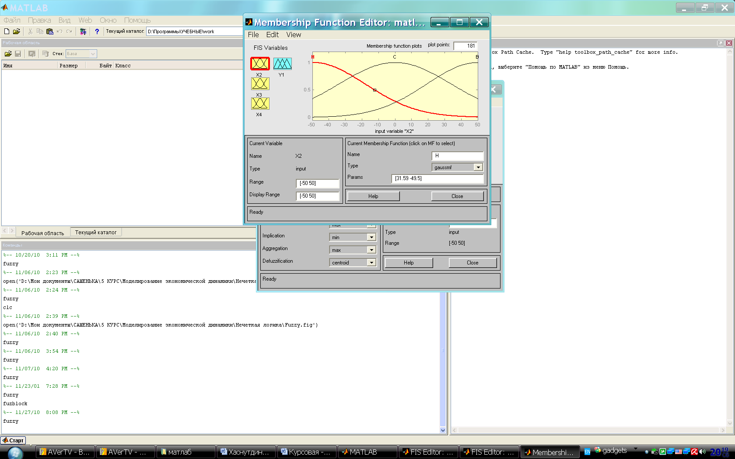735x459 pixels.
Task: Click the Класс column header
Action: pos(123,66)
